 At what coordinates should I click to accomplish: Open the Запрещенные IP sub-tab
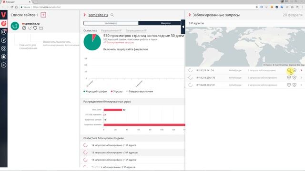coord(136,30)
